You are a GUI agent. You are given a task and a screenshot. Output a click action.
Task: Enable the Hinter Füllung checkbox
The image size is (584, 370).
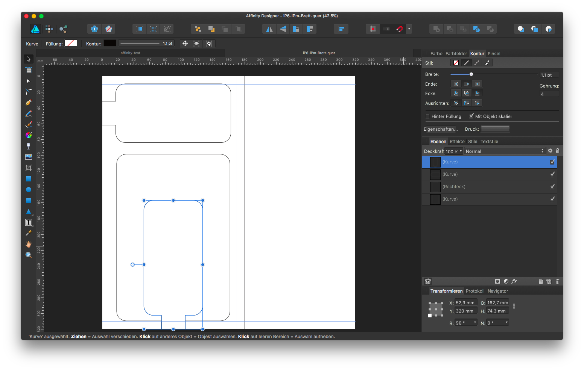(x=427, y=116)
